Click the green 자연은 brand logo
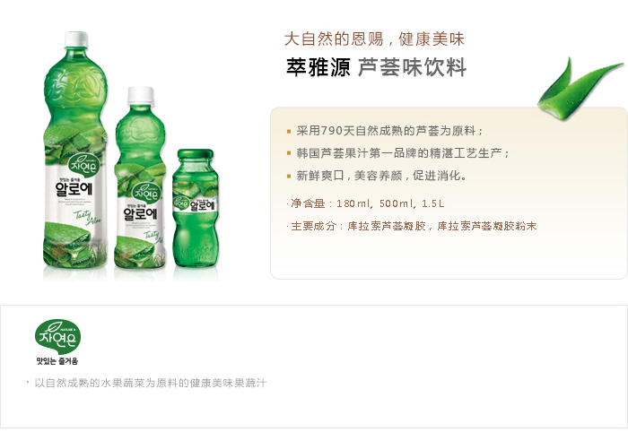The height and width of the screenshot is (432, 628). 57,337
